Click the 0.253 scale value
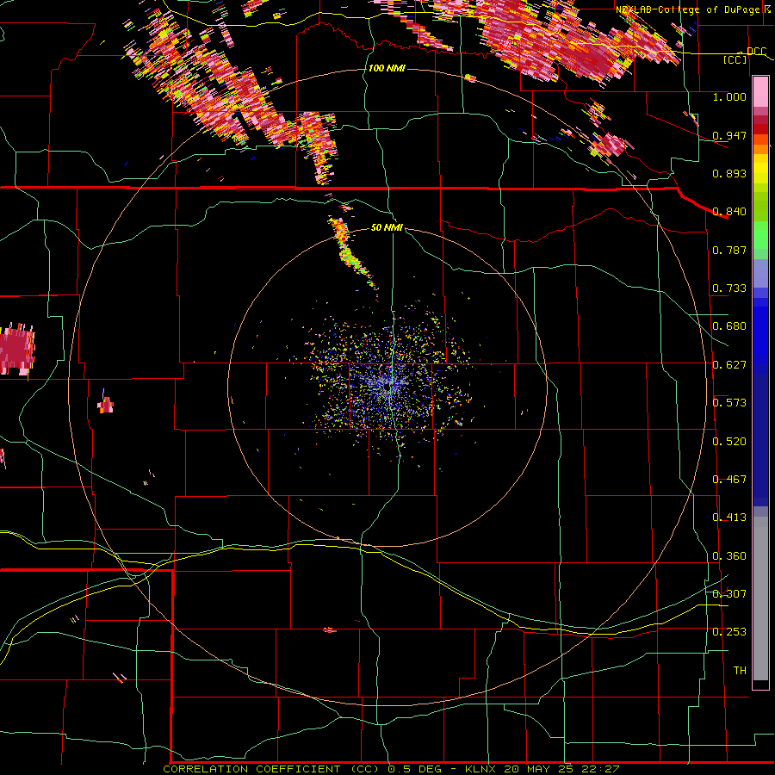The width and height of the screenshot is (775, 775). click(x=729, y=632)
